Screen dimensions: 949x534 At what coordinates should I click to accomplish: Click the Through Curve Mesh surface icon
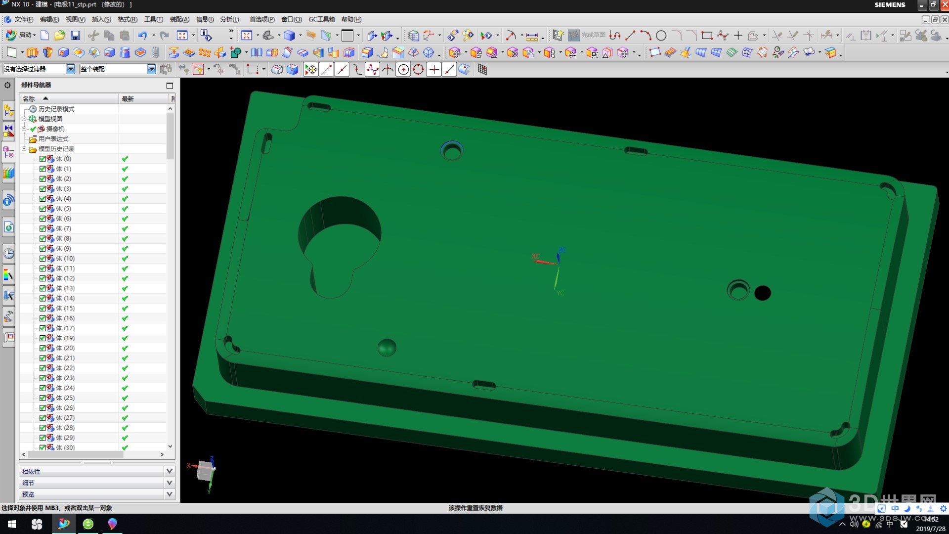716,52
